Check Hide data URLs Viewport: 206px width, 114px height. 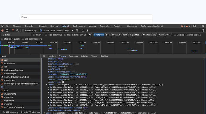[x=46, y=35]
